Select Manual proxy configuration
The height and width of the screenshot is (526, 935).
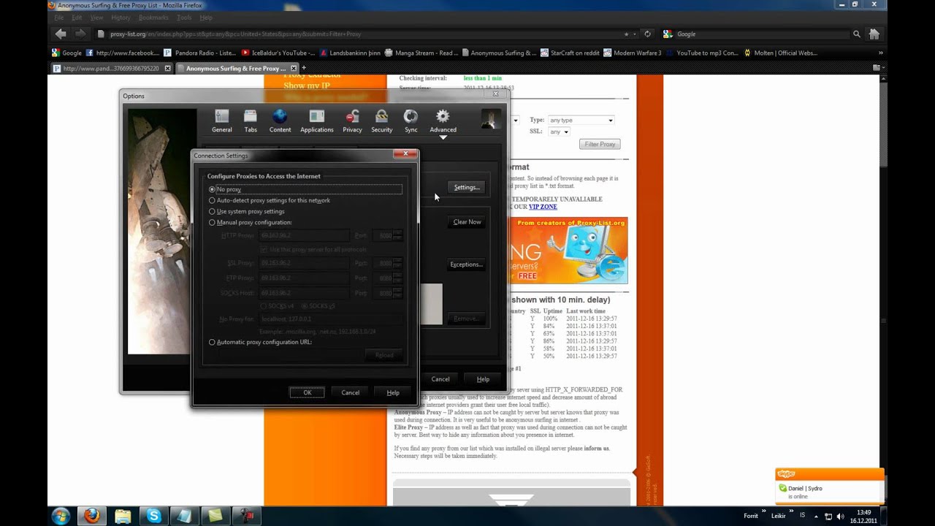pyautogui.click(x=213, y=222)
